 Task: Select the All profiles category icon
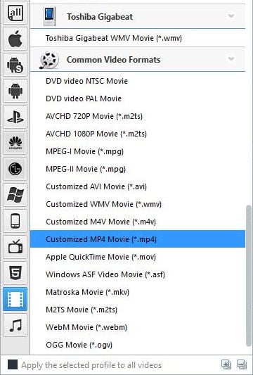point(15,13)
